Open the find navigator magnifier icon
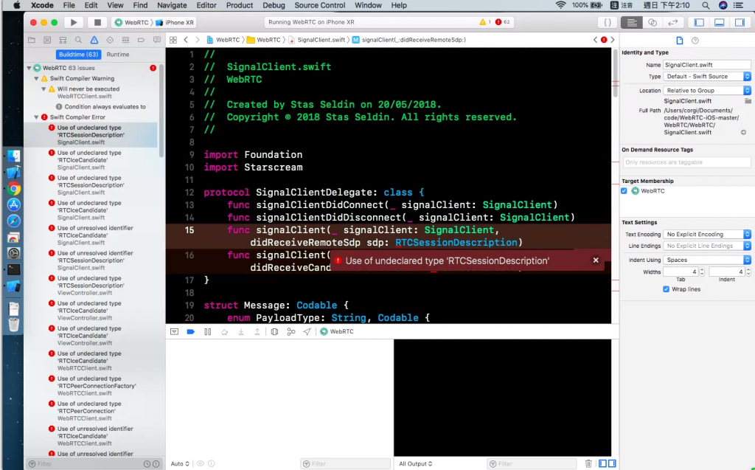This screenshot has height=470, width=755. click(x=78, y=40)
